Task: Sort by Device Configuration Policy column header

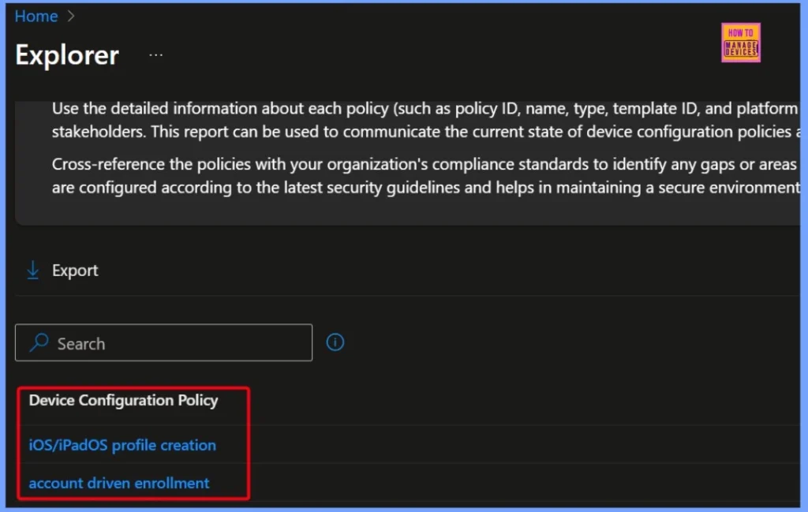Action: point(123,400)
